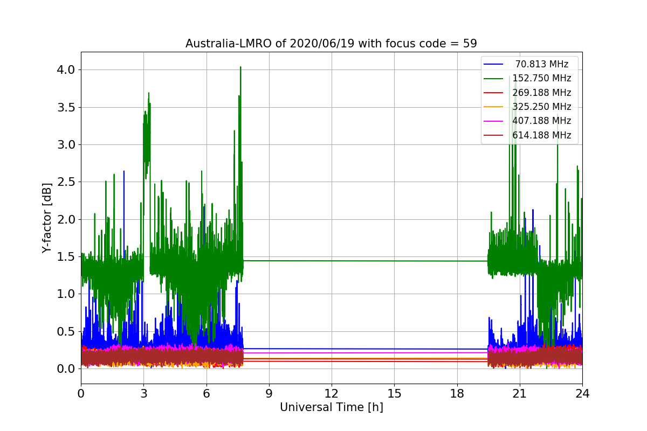Click the y-axis tick label 3.0
647x431 pixels.
pyautogui.click(x=65, y=145)
